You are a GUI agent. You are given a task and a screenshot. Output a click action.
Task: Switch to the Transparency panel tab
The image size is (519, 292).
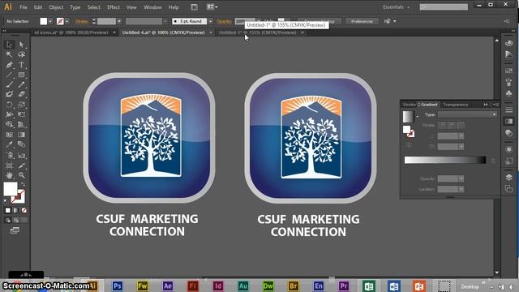pos(456,105)
